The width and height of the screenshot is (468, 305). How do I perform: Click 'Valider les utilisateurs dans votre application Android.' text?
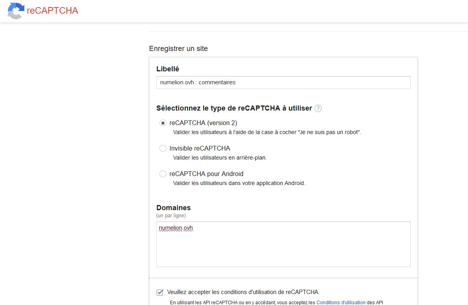coord(239,183)
